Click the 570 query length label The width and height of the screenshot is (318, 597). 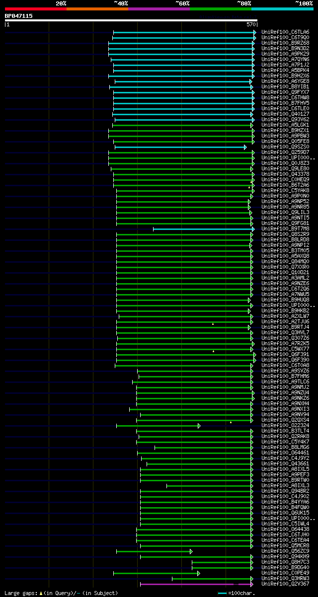[251, 24]
